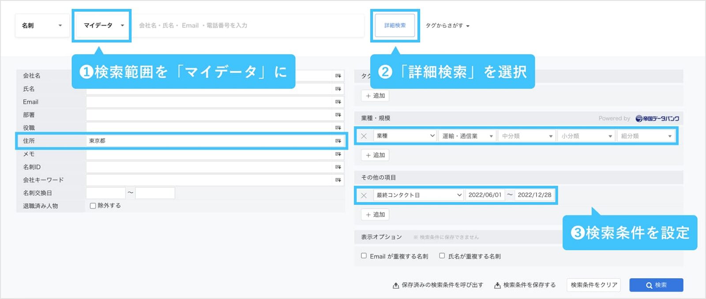Viewport: 706px width, 299px height.
Task: Click the 検索条件をクリア button
Action: coord(594,285)
